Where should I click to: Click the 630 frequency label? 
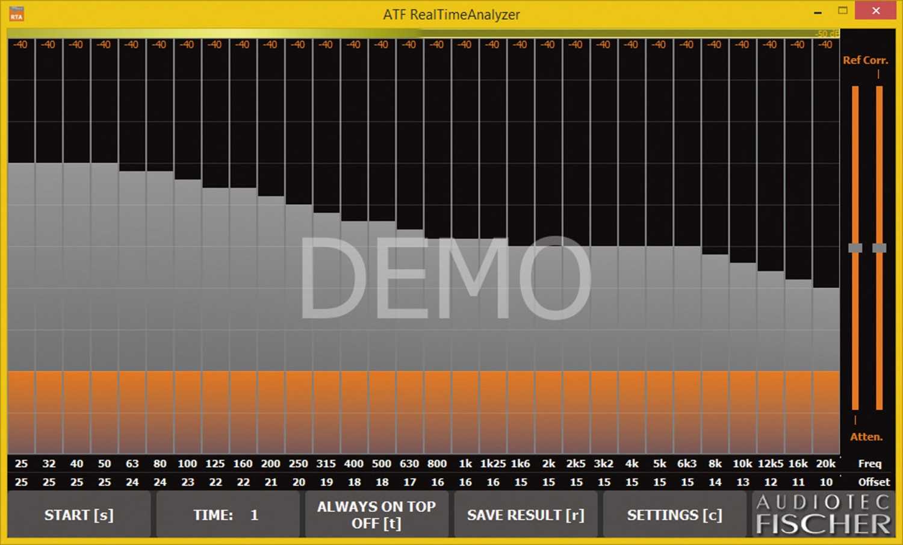pyautogui.click(x=409, y=464)
